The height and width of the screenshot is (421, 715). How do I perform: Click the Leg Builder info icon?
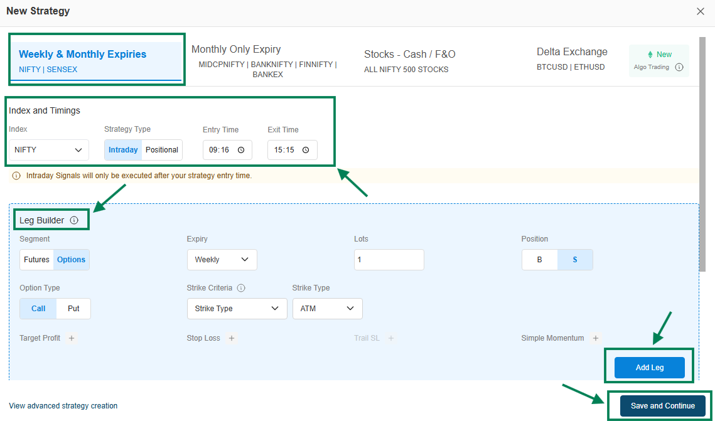coord(74,220)
